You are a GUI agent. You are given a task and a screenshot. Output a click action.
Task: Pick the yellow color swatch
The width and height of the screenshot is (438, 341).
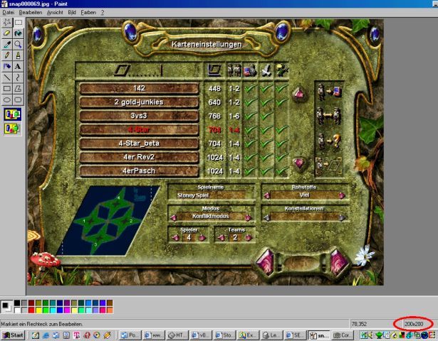pyautogui.click(x=38, y=310)
